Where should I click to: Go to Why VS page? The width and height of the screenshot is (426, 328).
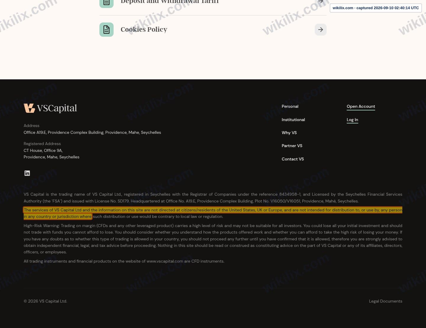pyautogui.click(x=289, y=133)
